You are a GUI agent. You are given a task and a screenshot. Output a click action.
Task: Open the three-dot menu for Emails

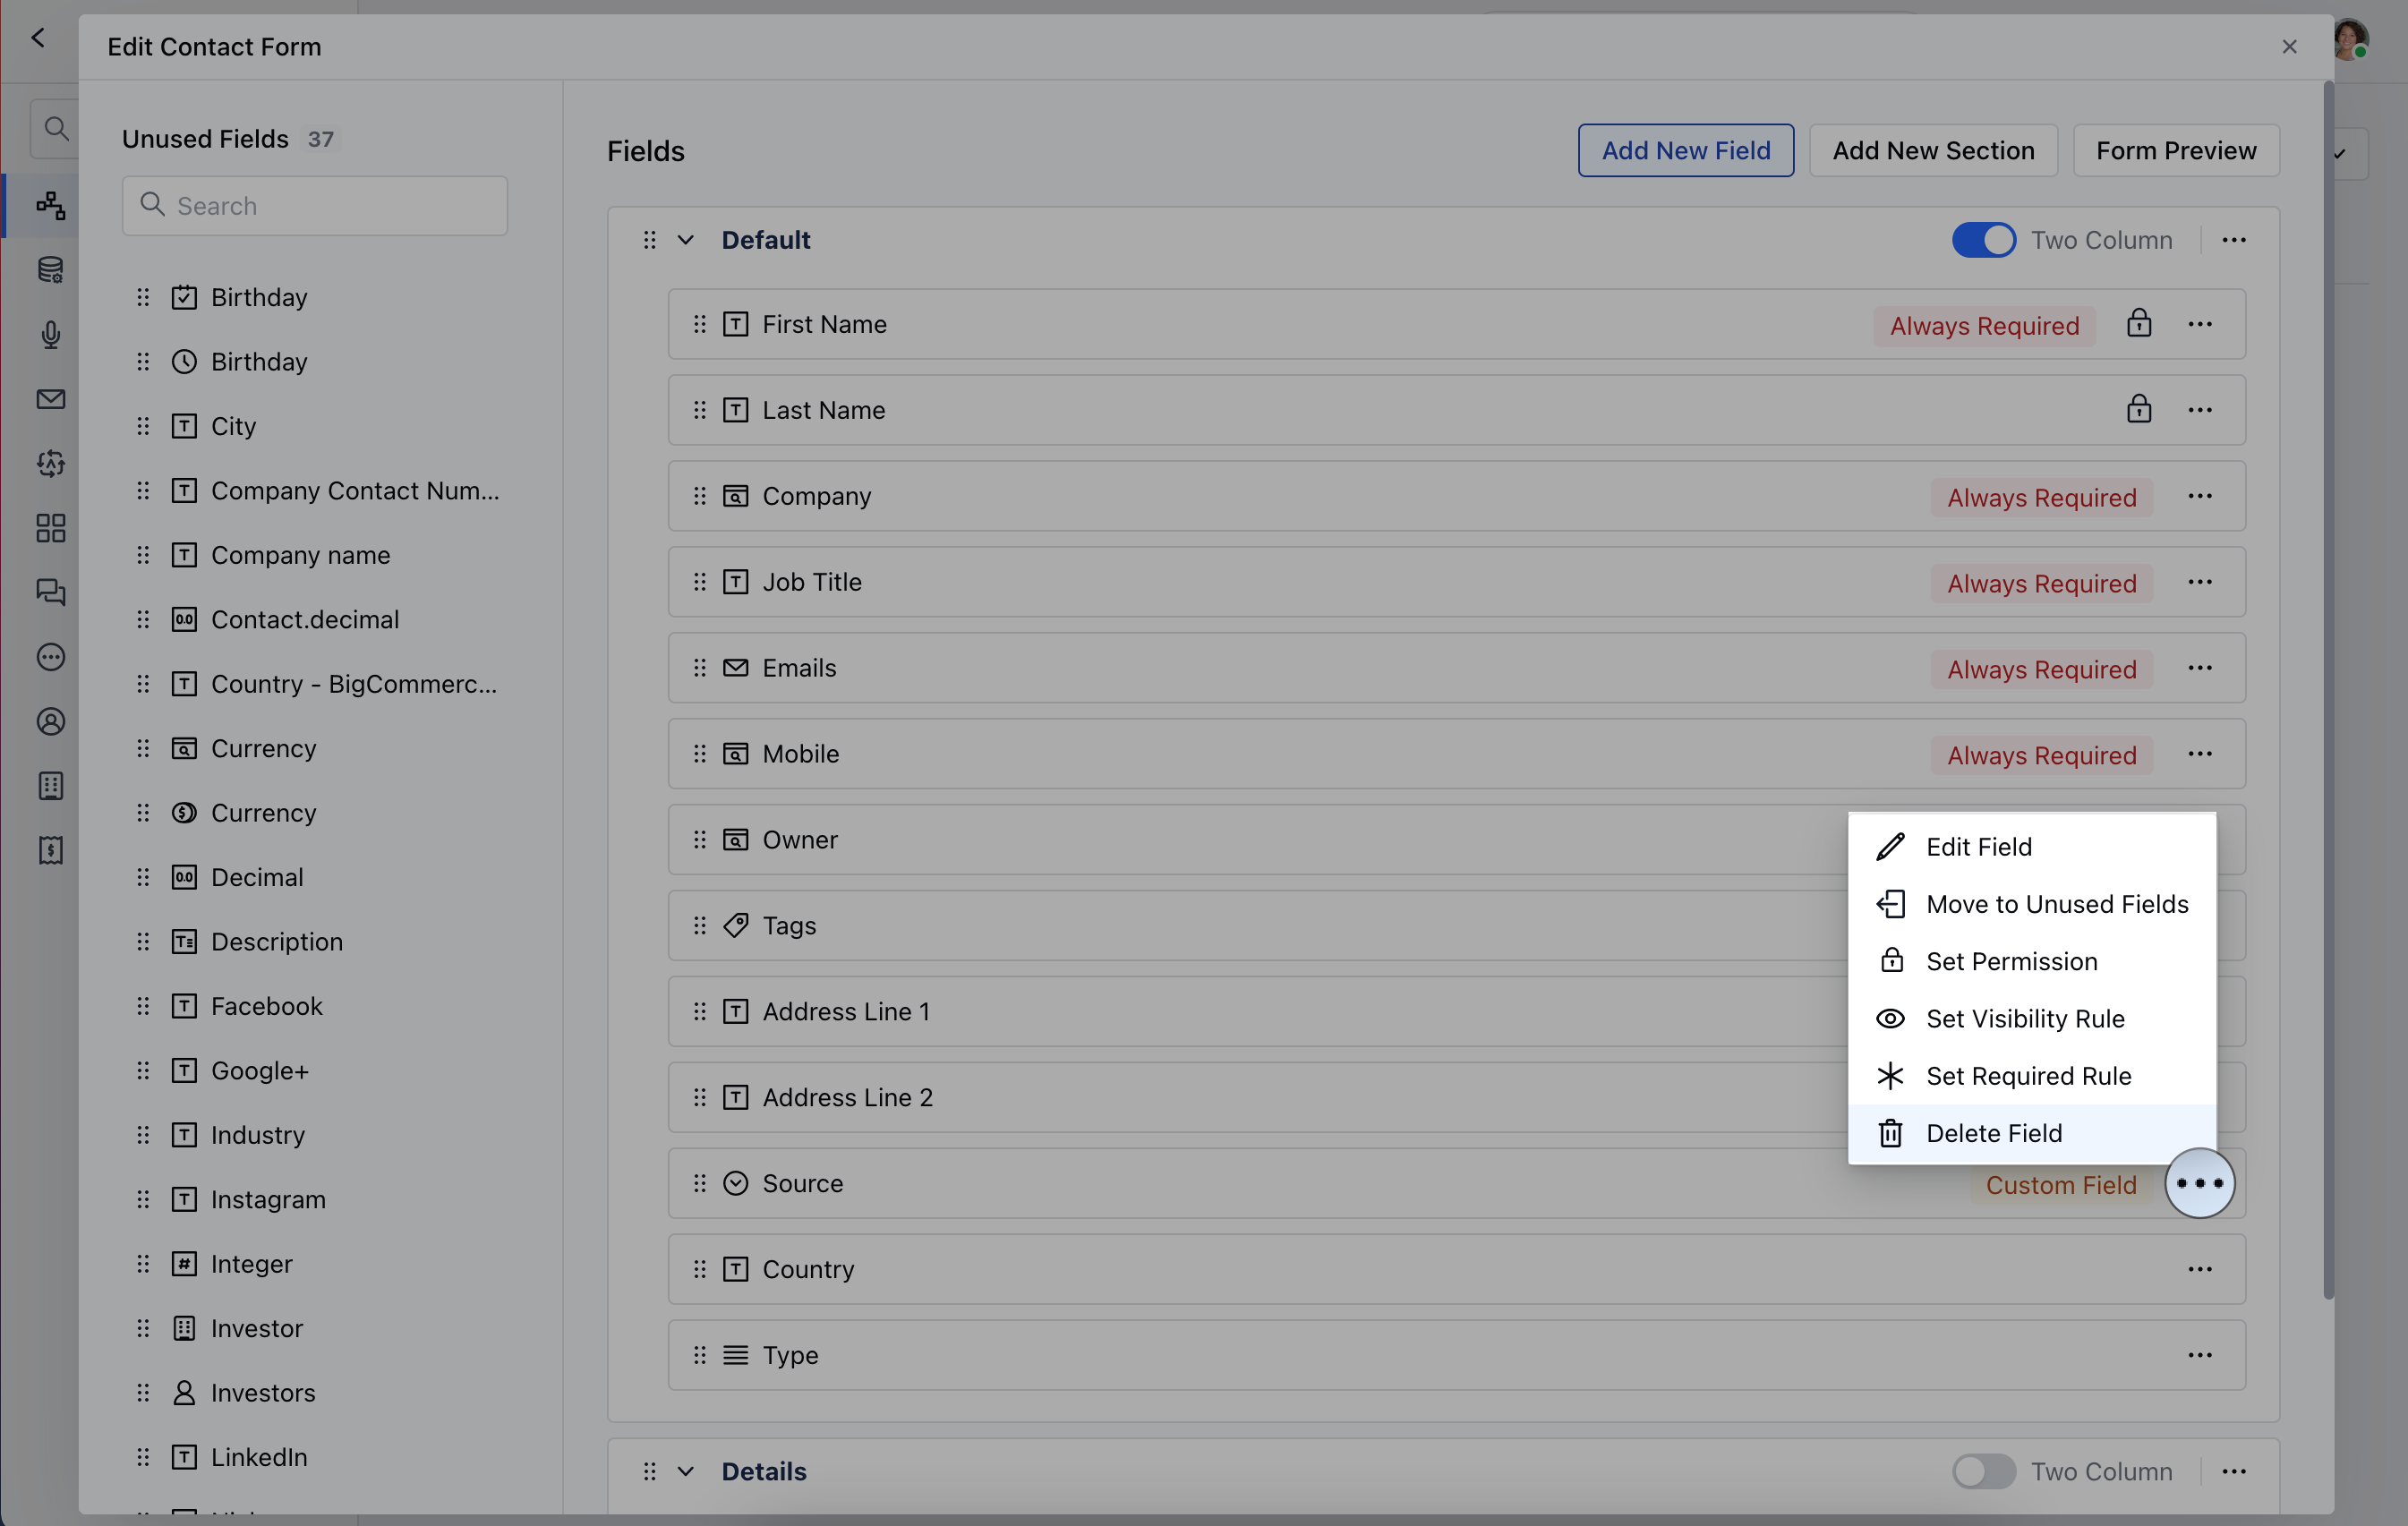2199,668
